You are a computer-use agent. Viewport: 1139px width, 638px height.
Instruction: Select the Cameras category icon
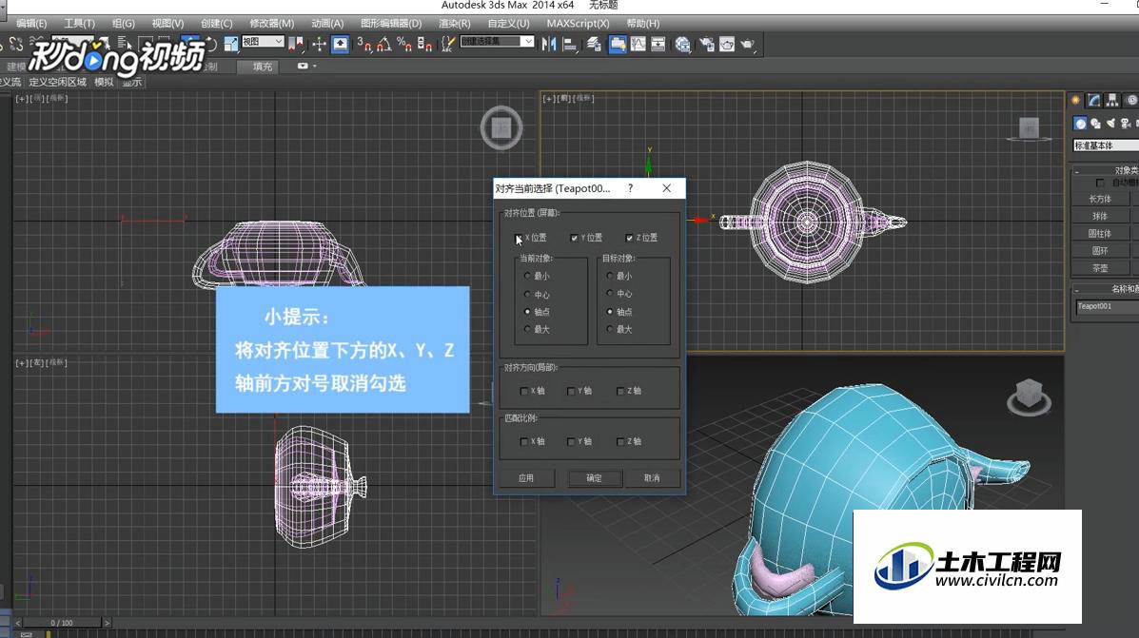1126,124
